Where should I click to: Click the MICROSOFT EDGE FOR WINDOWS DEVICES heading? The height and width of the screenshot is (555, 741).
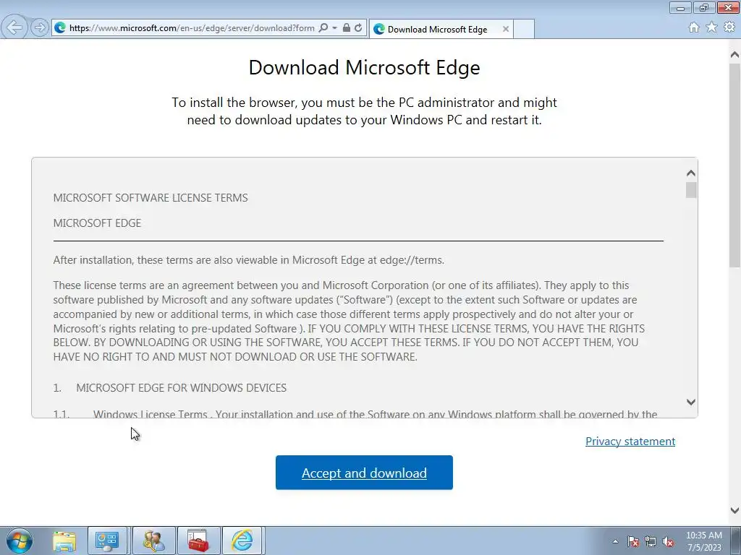pyautogui.click(x=182, y=388)
